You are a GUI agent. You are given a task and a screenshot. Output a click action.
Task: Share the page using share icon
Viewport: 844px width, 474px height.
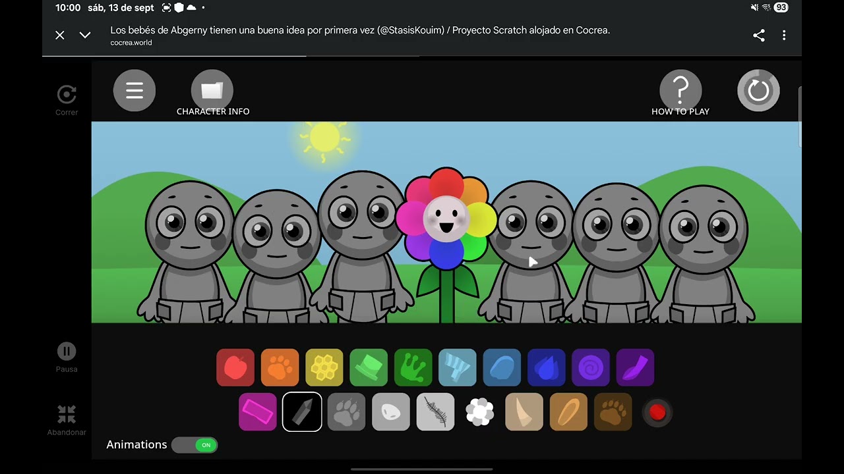coord(759,36)
